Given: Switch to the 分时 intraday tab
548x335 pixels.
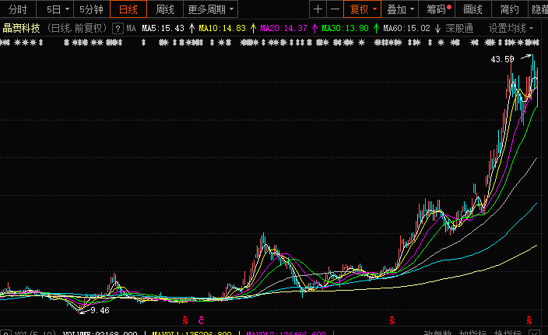Looking at the screenshot, I should [17, 9].
